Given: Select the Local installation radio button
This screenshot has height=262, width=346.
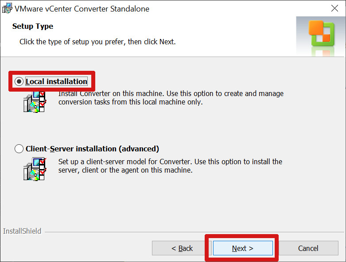Looking at the screenshot, I should (x=19, y=81).
